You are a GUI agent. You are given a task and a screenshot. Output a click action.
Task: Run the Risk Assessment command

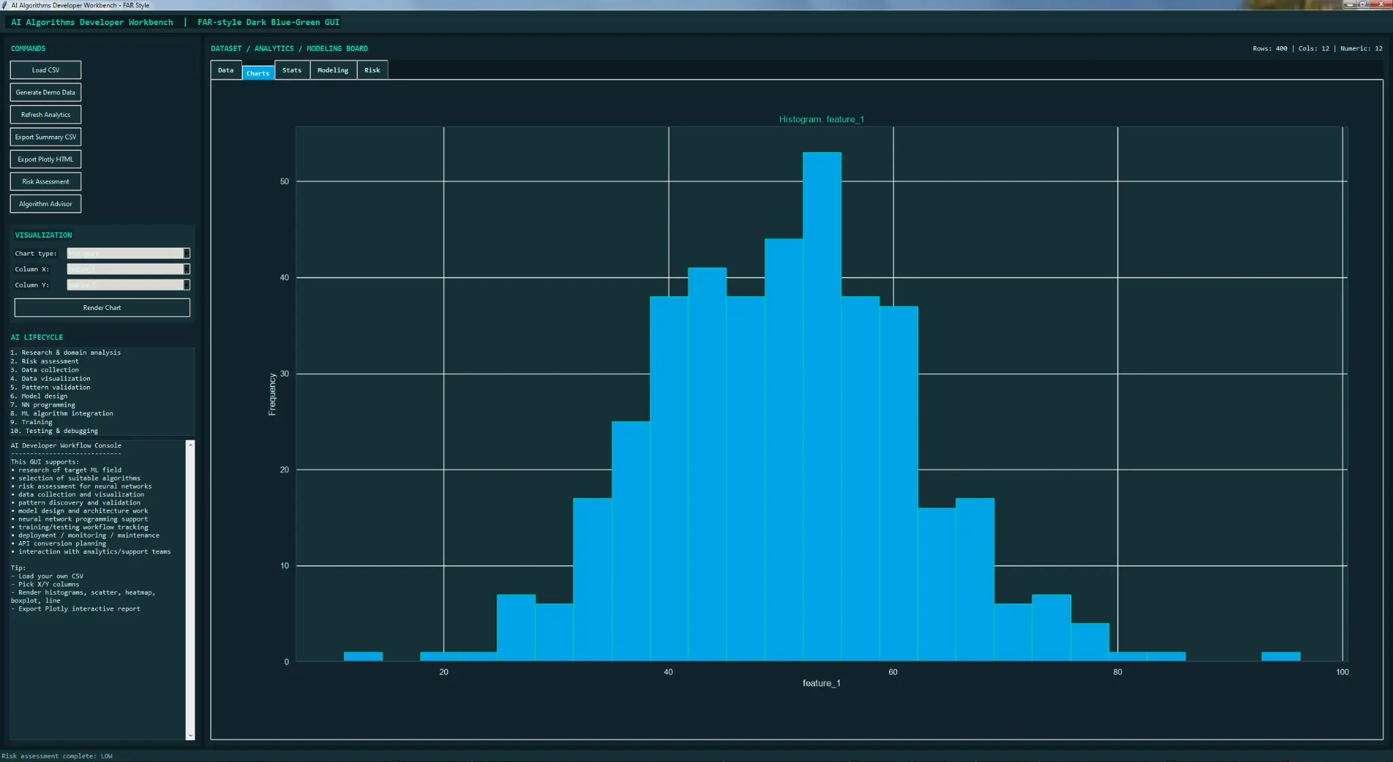(x=46, y=181)
